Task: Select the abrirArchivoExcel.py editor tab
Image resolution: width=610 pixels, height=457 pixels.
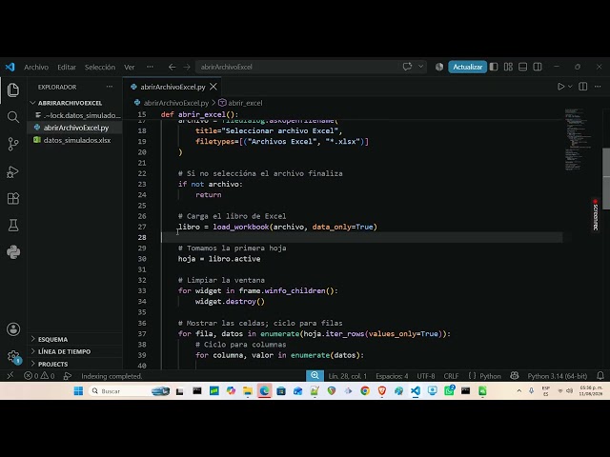Action: 172,87
